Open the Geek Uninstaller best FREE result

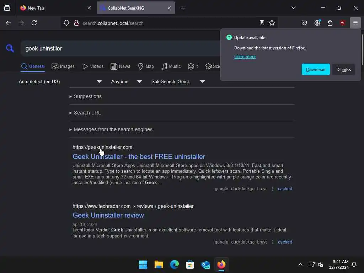[x=139, y=157]
